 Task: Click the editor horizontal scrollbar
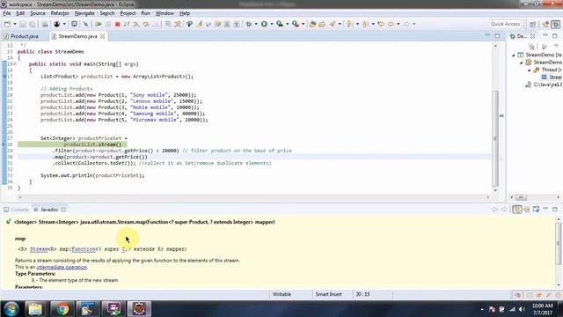pos(253,197)
